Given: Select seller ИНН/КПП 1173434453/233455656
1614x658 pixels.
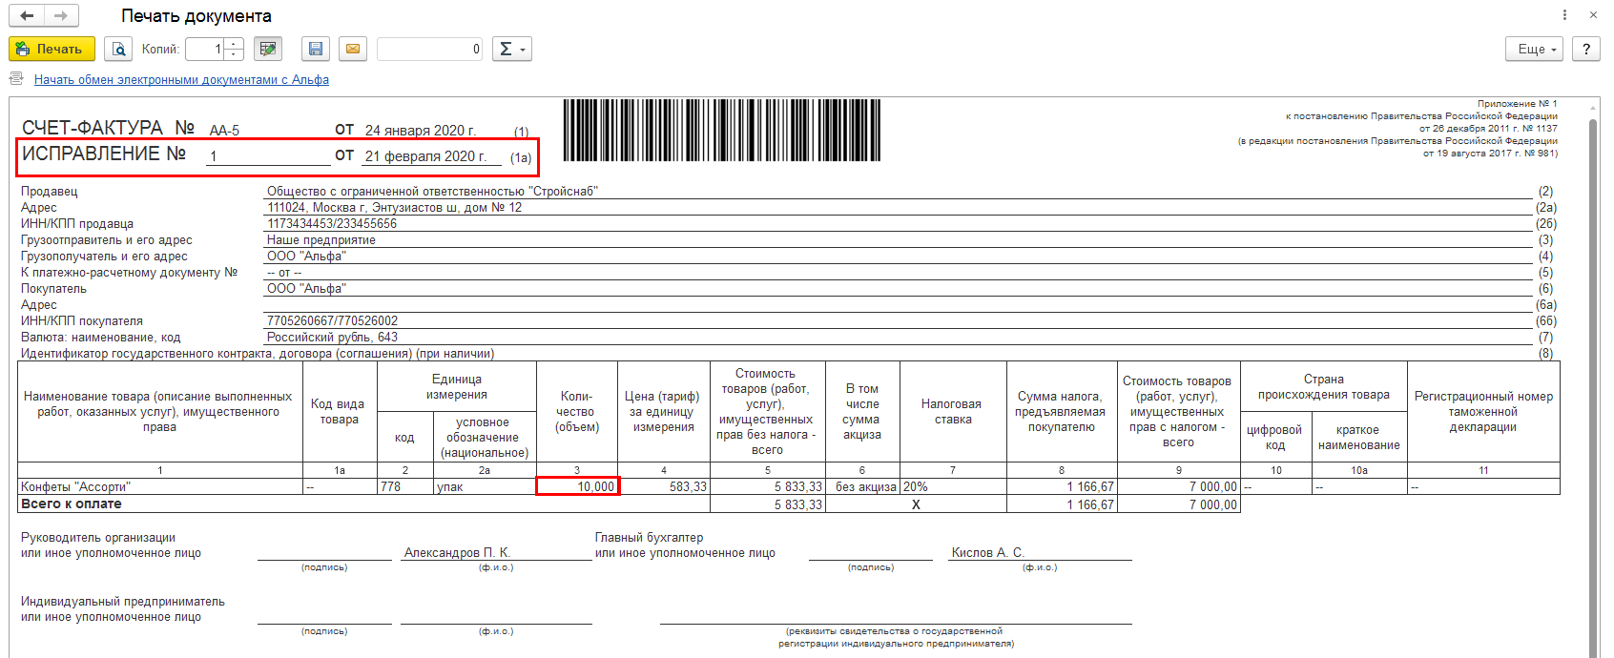Looking at the screenshot, I should point(332,224).
